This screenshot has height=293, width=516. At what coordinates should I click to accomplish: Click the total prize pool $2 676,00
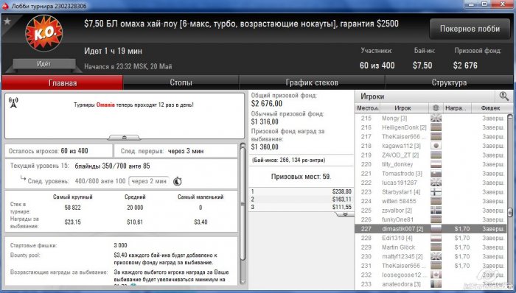(x=267, y=104)
